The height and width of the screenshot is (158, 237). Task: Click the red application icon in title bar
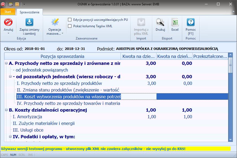point(3,4)
